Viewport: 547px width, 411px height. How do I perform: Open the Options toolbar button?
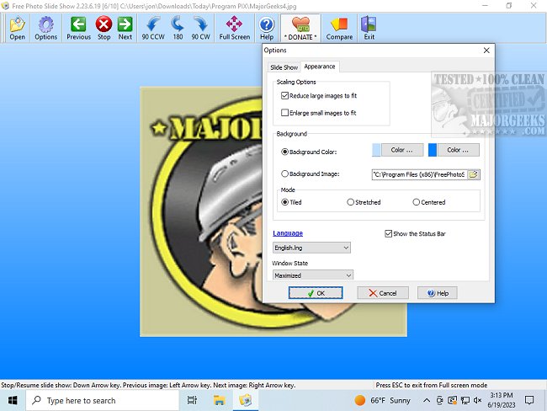[x=46, y=27]
